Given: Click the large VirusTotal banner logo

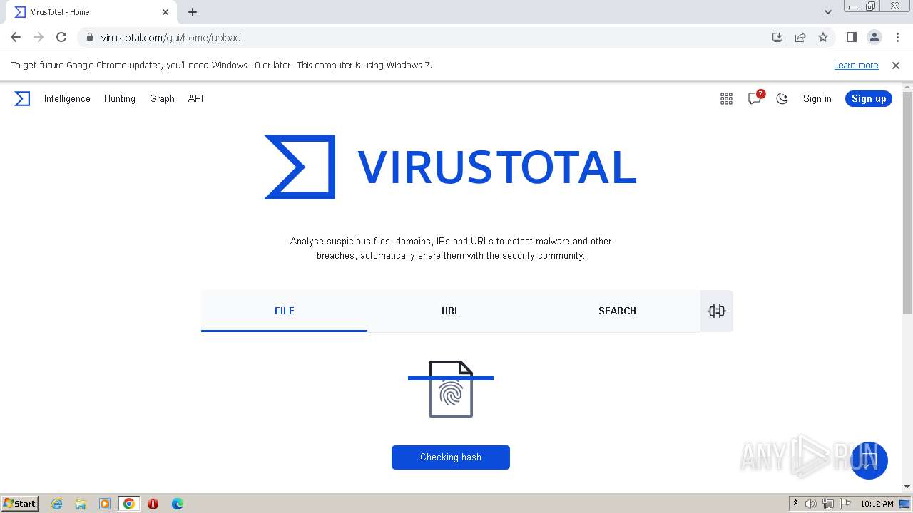Looking at the screenshot, I should click(x=450, y=167).
